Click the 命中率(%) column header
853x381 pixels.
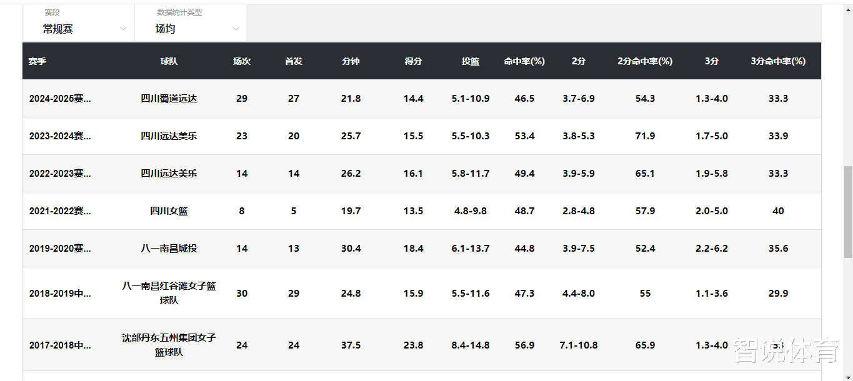524,61
